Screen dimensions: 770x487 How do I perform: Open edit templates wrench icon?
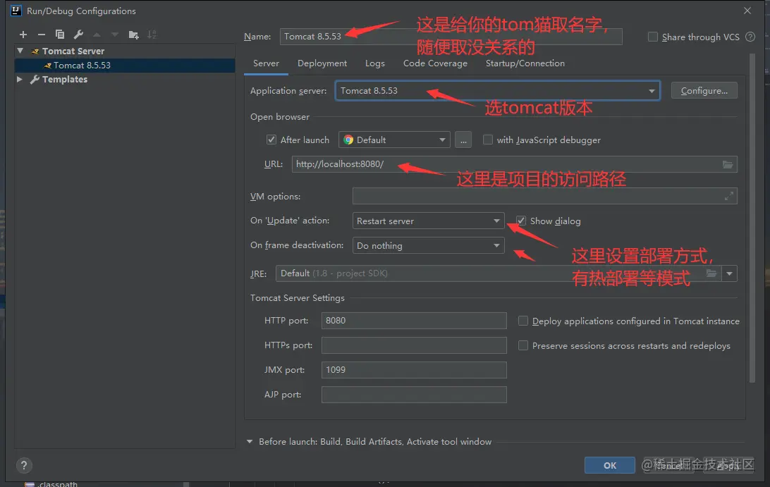coord(78,35)
